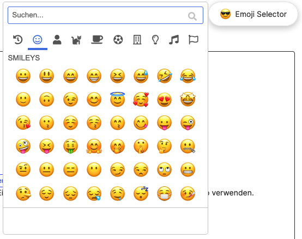Insert the grimacing face emoji
302x239 pixels.
coord(188,170)
